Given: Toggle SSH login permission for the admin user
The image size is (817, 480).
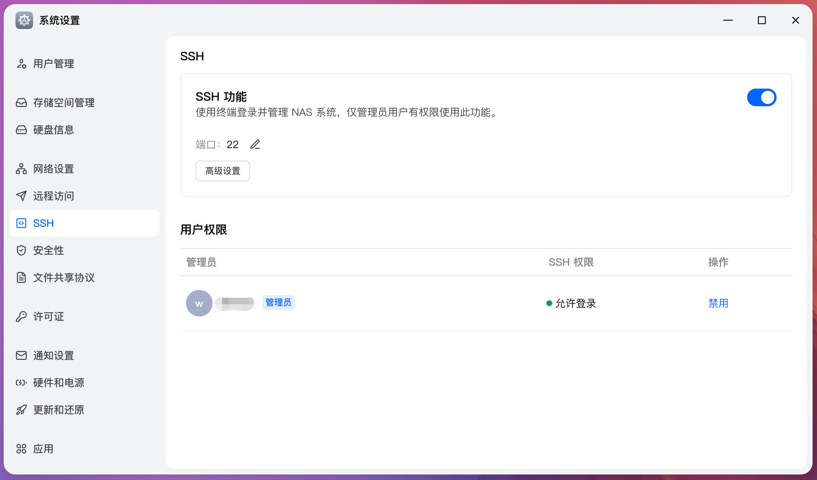Looking at the screenshot, I should 718,303.
